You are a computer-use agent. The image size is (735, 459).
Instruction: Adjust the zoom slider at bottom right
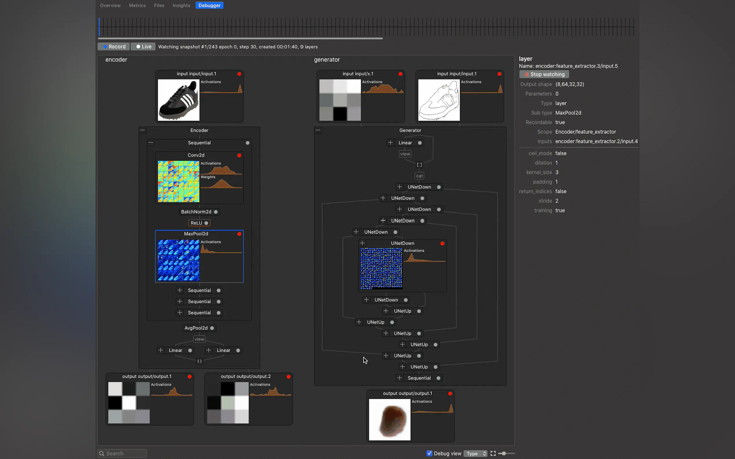(x=504, y=454)
